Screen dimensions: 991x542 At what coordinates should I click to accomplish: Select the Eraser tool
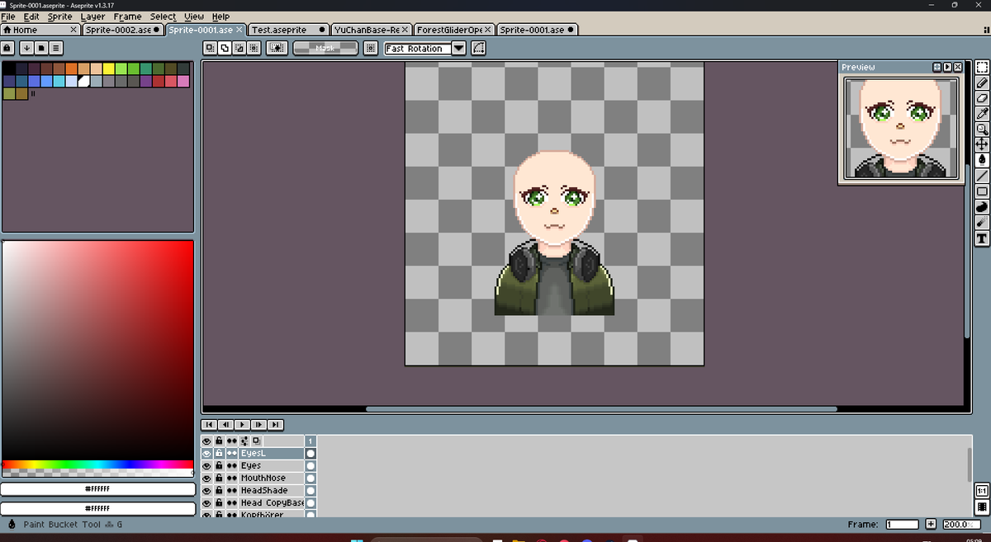coord(982,97)
